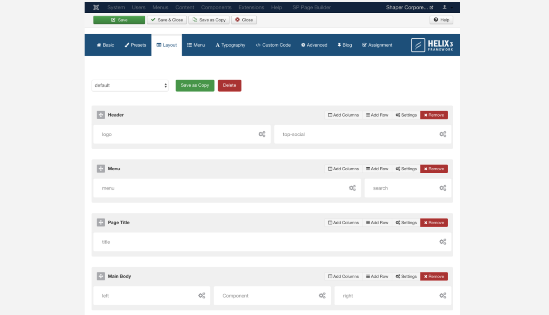Image resolution: width=549 pixels, height=315 pixels.
Task: Open the user account dropdown icon
Action: click(447, 7)
